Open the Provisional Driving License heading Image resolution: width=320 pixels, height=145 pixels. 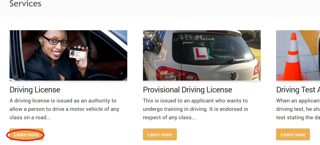tap(187, 90)
